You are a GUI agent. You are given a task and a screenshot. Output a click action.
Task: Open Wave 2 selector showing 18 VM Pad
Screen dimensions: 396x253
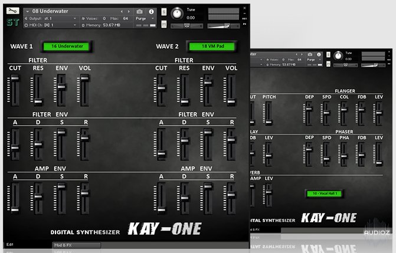click(212, 46)
